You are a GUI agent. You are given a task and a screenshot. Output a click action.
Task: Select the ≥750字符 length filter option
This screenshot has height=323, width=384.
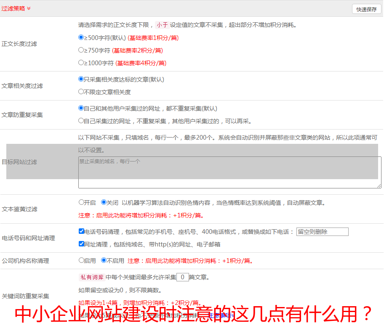coord(81,50)
